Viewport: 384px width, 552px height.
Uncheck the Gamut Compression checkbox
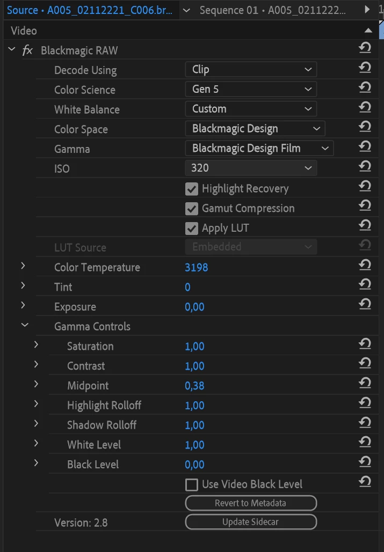[192, 209]
